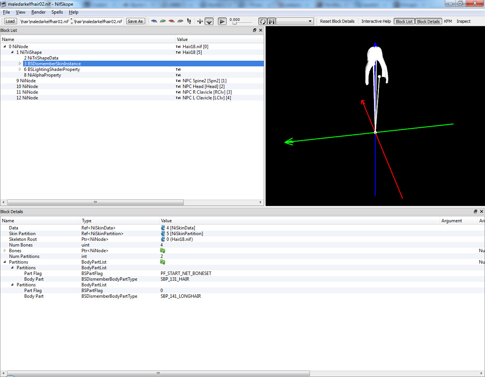The image size is (485, 377).
Task: Click the switch animation icon beside loop
Action: pyautogui.click(x=272, y=21)
